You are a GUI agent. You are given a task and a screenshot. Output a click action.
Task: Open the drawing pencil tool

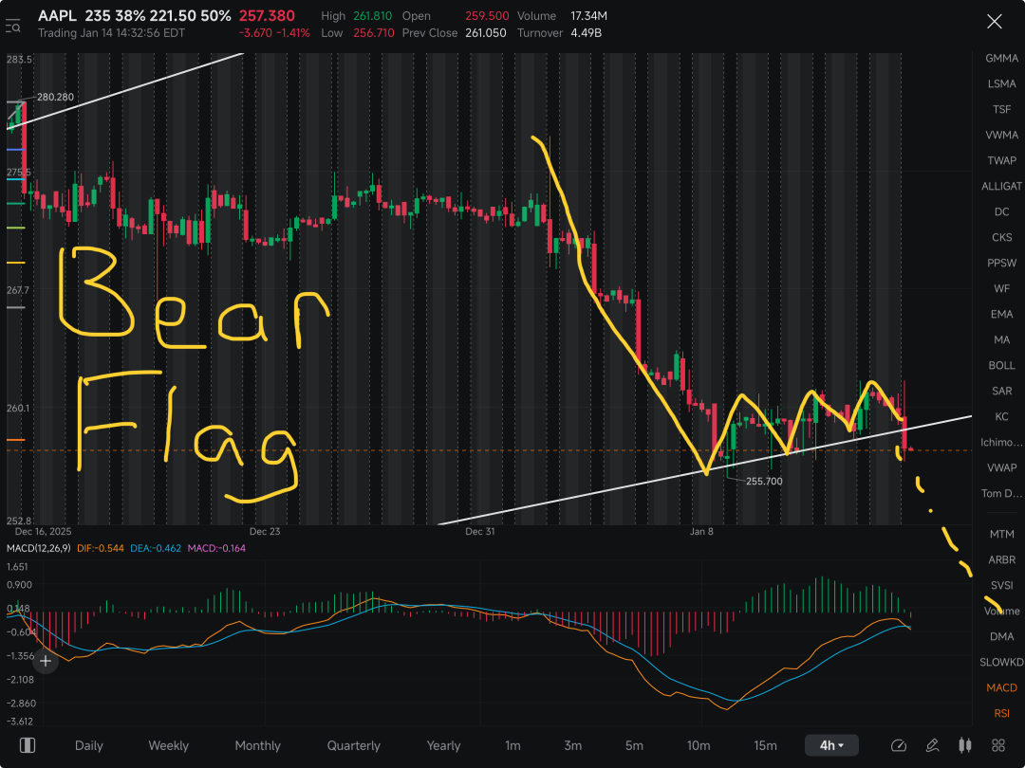tap(932, 745)
